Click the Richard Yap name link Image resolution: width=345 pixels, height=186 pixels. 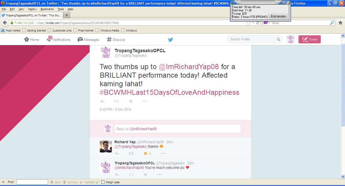coord(125,142)
